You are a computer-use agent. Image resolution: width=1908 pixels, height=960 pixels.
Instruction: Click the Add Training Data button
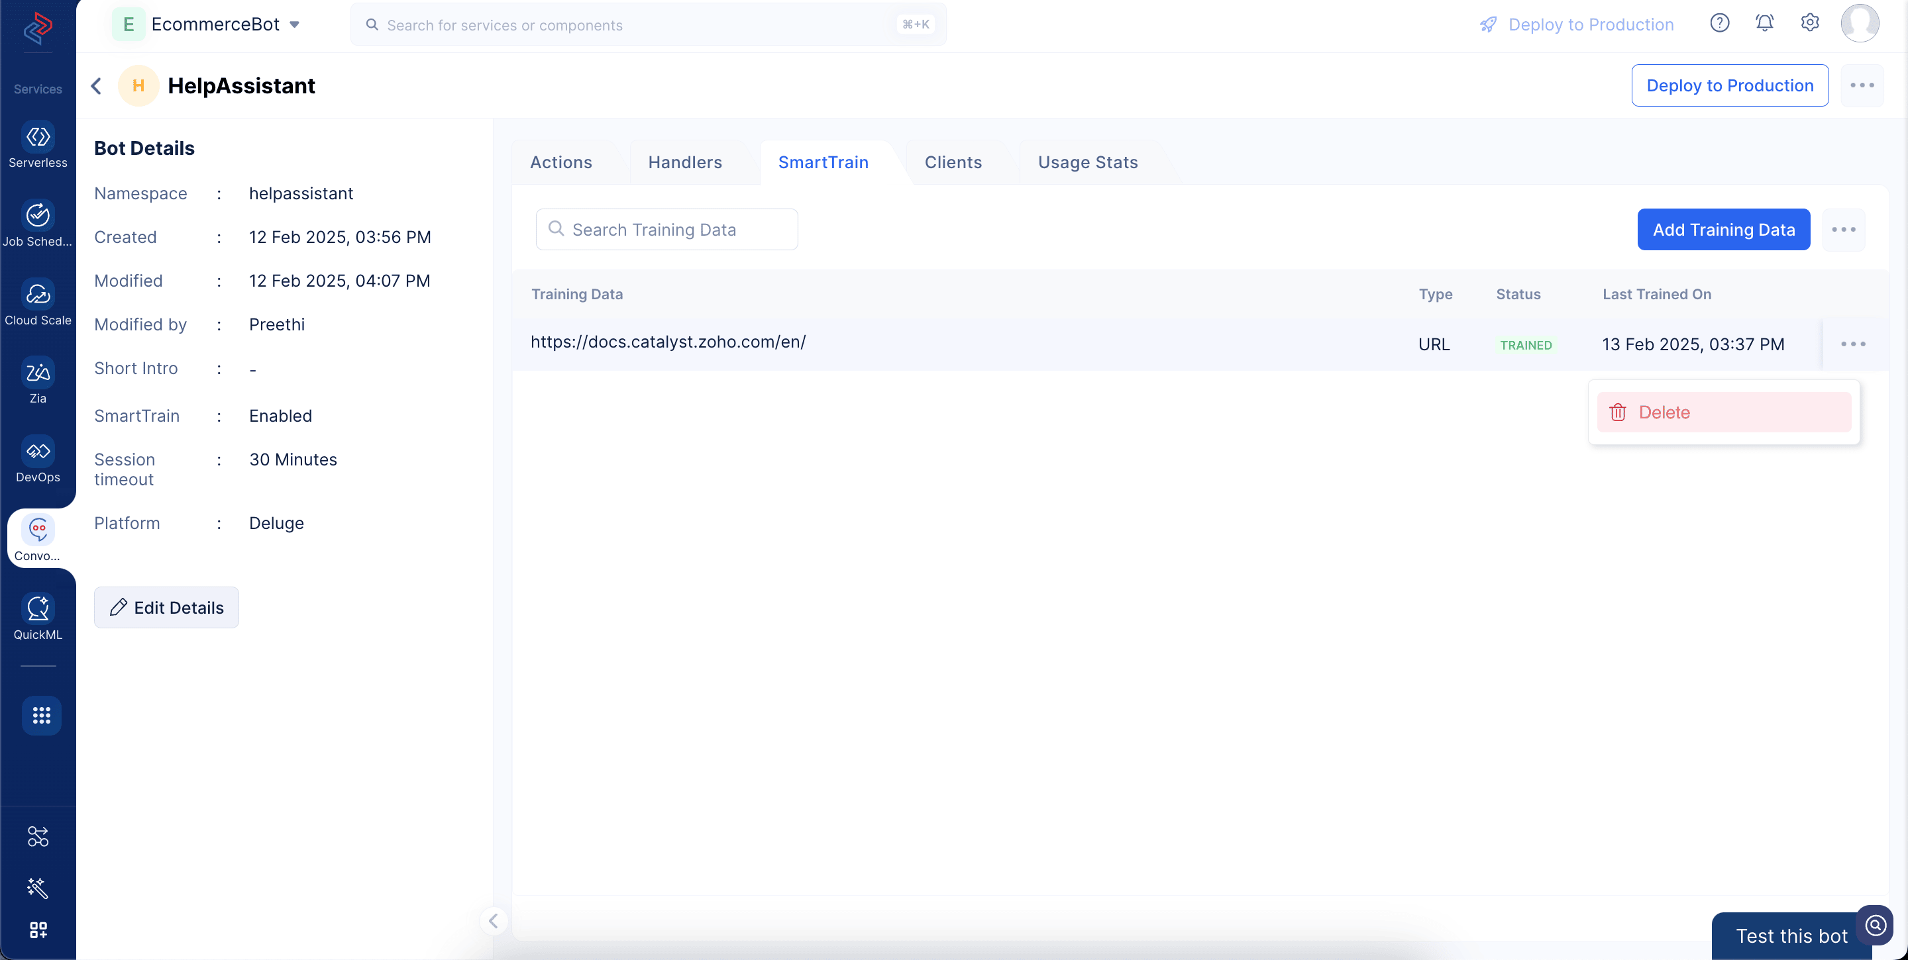click(1724, 230)
